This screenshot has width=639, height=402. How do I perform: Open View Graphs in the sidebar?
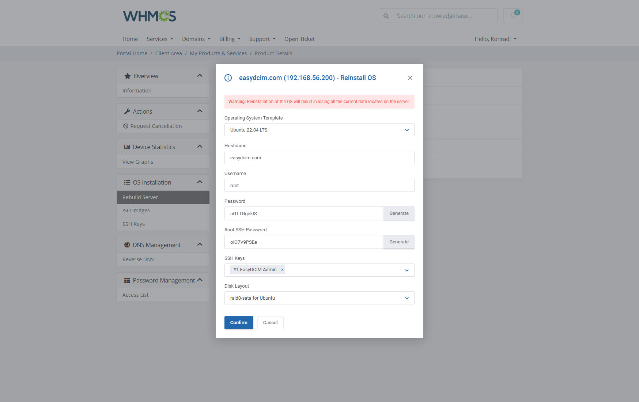pos(163,162)
